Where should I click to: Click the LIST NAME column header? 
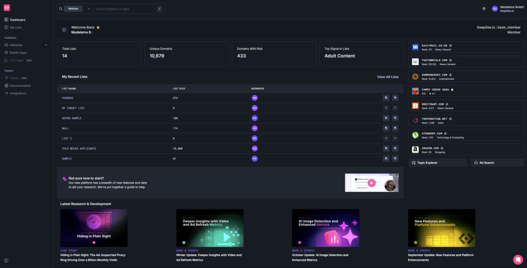(x=69, y=88)
